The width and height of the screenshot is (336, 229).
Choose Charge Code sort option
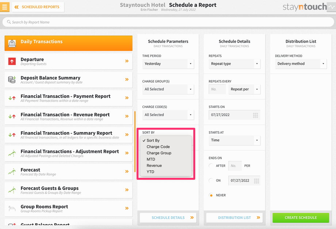(166, 147)
